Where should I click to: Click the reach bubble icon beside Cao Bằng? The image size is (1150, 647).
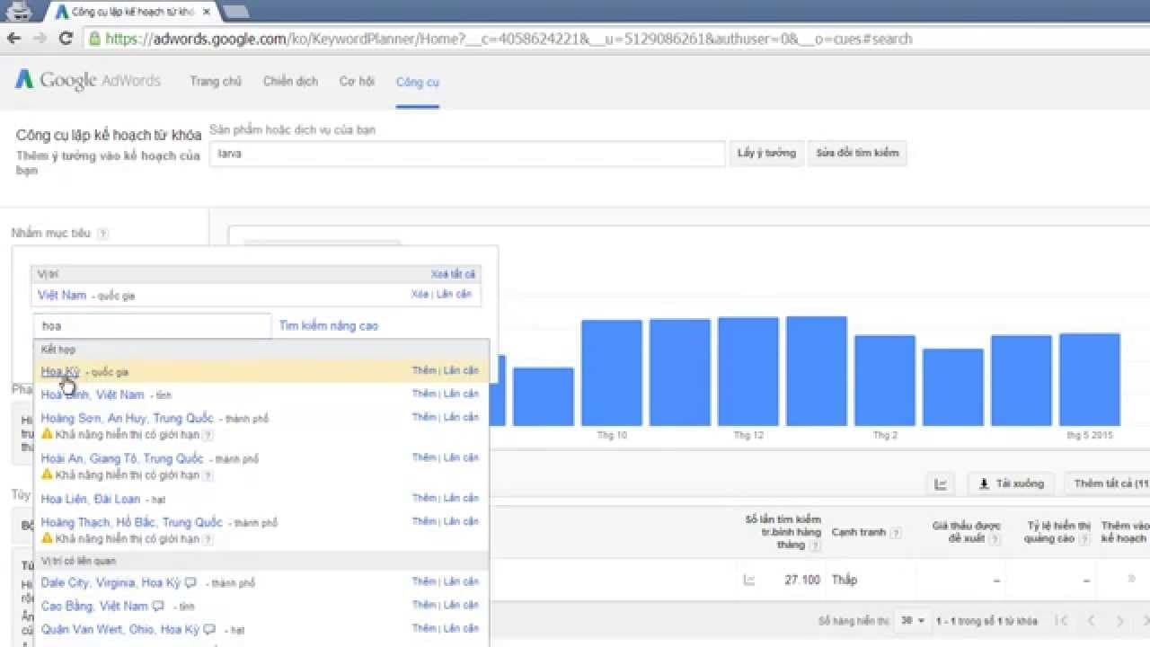(x=159, y=607)
